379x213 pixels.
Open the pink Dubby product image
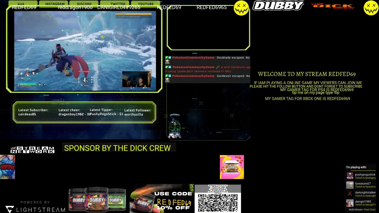pos(232,167)
